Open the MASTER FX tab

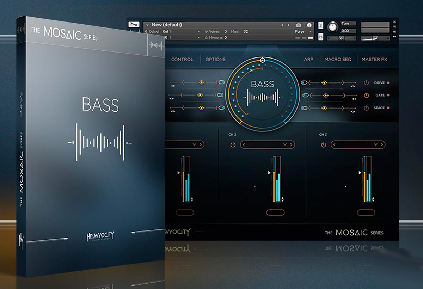click(x=374, y=59)
